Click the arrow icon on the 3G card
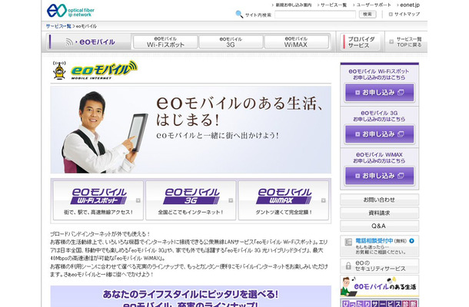This screenshot has width=469, height=307. tap(231, 200)
